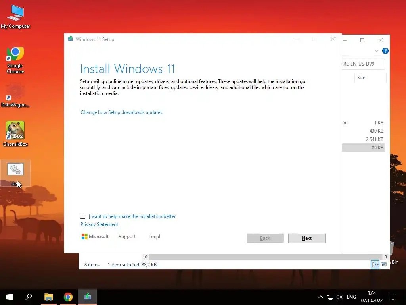Open the Legal link
The width and height of the screenshot is (406, 305).
point(154,237)
